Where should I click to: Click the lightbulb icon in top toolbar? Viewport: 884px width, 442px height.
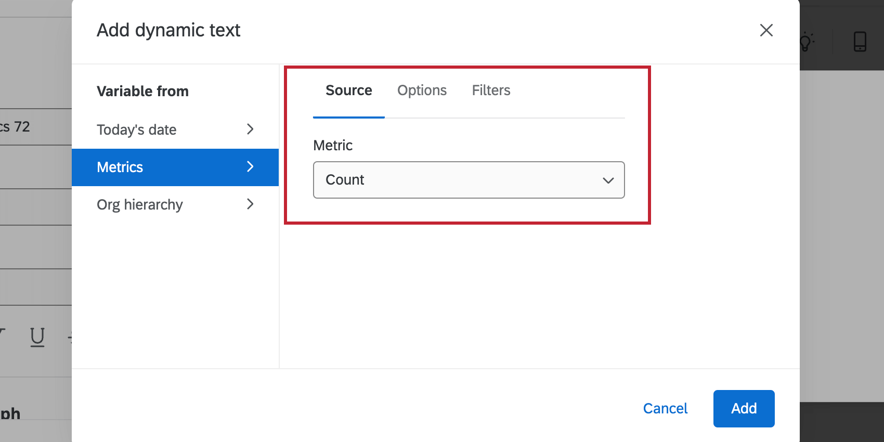click(805, 42)
